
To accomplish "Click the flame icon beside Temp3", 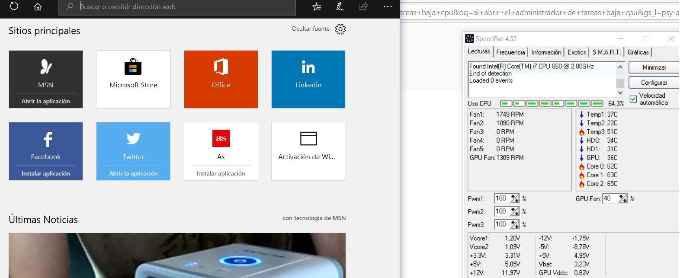I will tap(581, 132).
